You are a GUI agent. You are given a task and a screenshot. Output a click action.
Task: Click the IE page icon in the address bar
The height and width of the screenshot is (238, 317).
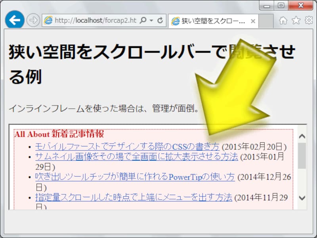(x=48, y=20)
